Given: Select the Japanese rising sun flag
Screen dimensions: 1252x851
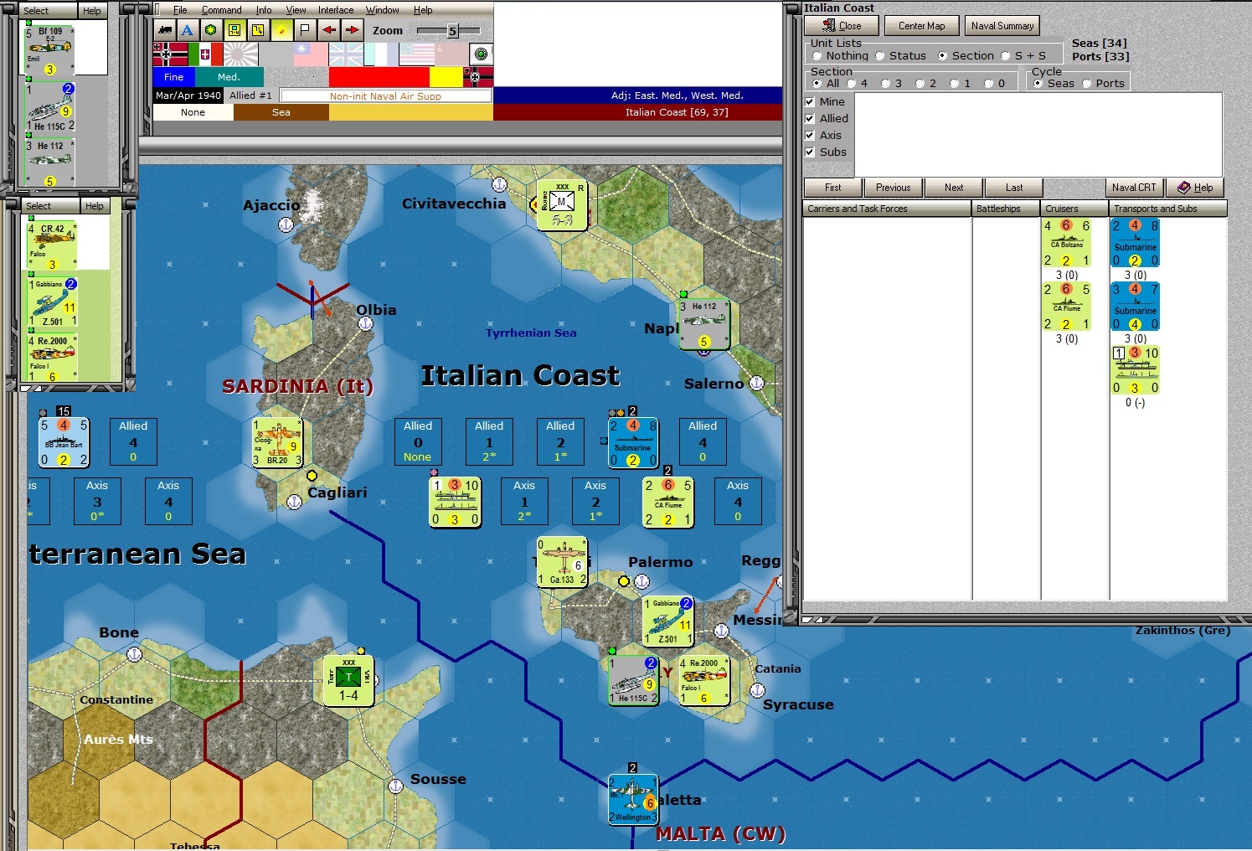Looking at the screenshot, I should click(241, 54).
